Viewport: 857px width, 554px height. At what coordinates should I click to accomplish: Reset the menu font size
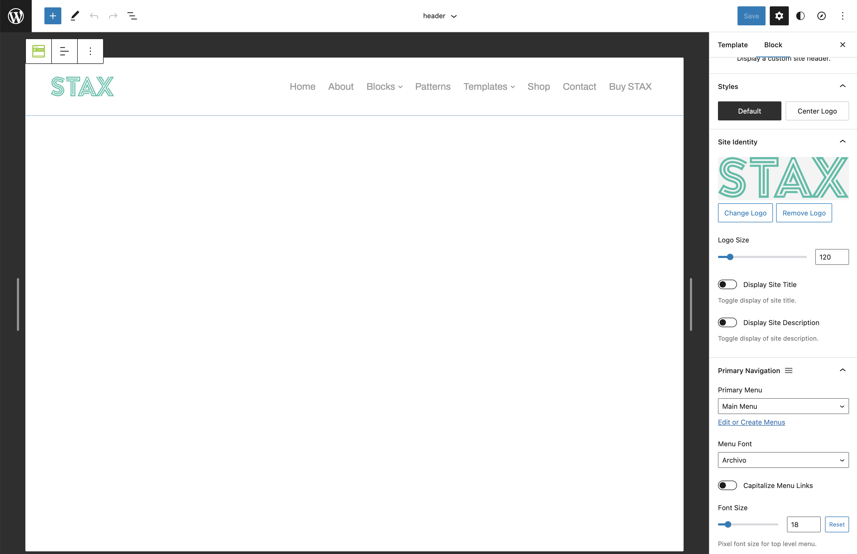point(836,524)
